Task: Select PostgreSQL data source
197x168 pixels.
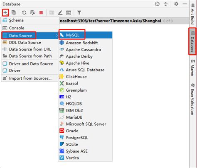Action: tap(85, 138)
